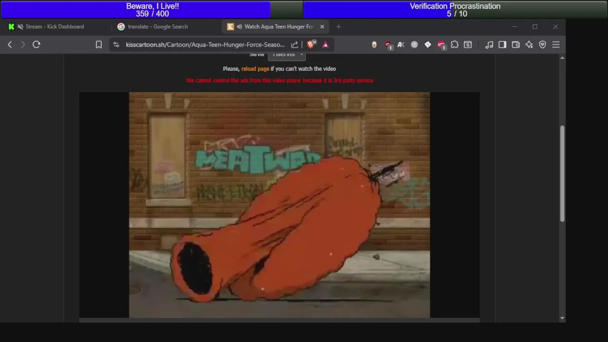Image resolution: width=608 pixels, height=342 pixels.
Task: Close the Aqua Teen Hunger Force tab
Action: click(322, 27)
